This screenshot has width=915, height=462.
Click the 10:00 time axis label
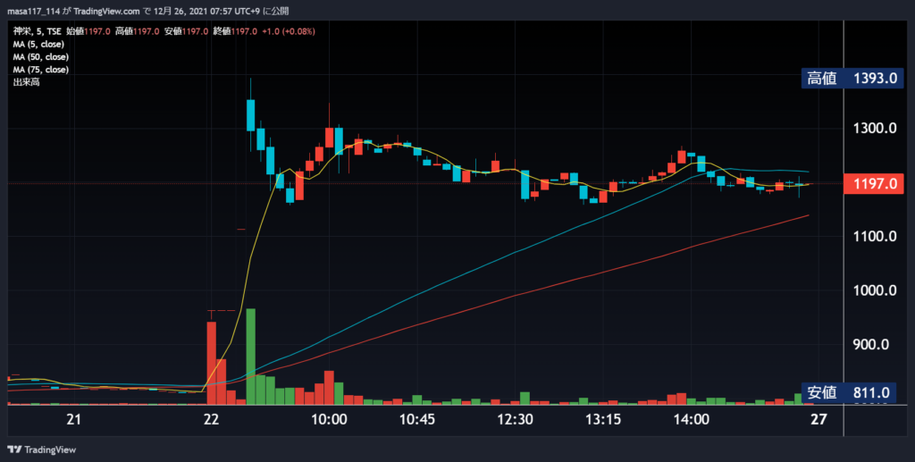pyautogui.click(x=329, y=419)
